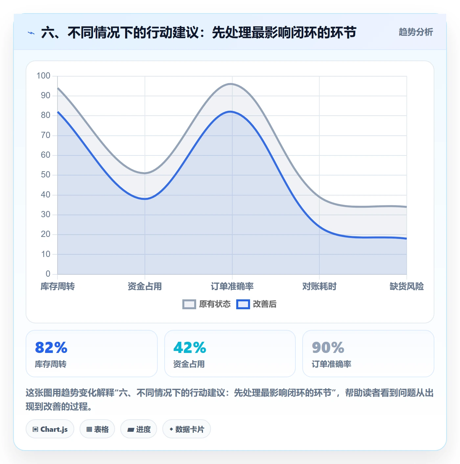Click the 对账耗时 x-axis label
460x464 pixels.
[319, 286]
